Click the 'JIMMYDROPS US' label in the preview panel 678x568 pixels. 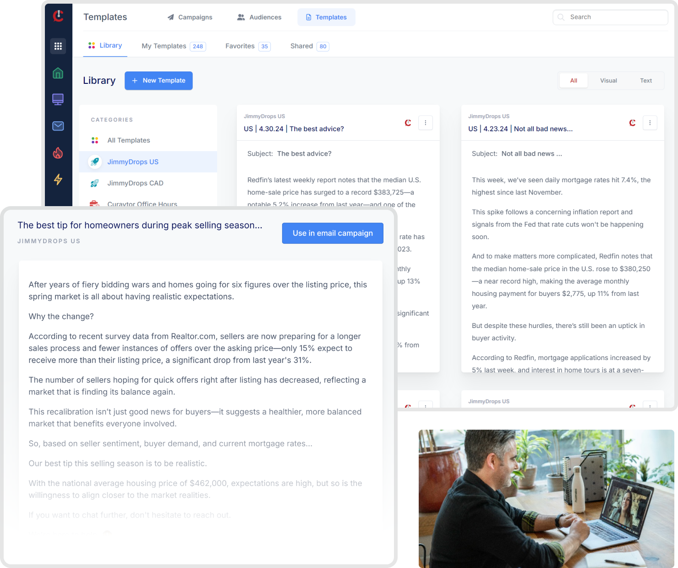[49, 241]
